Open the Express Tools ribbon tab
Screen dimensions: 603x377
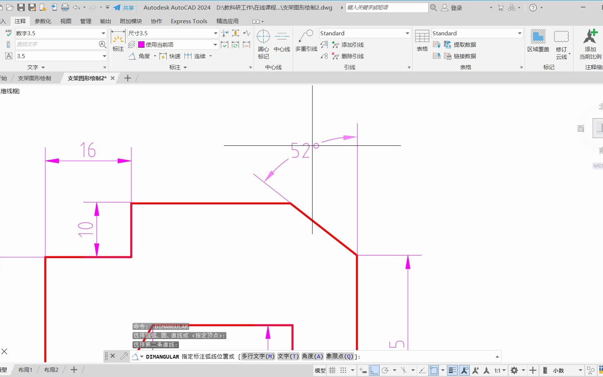pos(189,21)
